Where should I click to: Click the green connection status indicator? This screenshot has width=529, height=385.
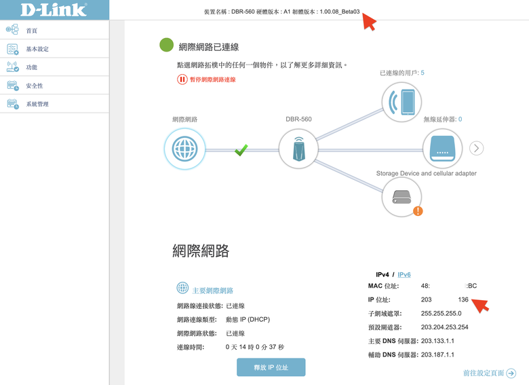[x=166, y=45]
